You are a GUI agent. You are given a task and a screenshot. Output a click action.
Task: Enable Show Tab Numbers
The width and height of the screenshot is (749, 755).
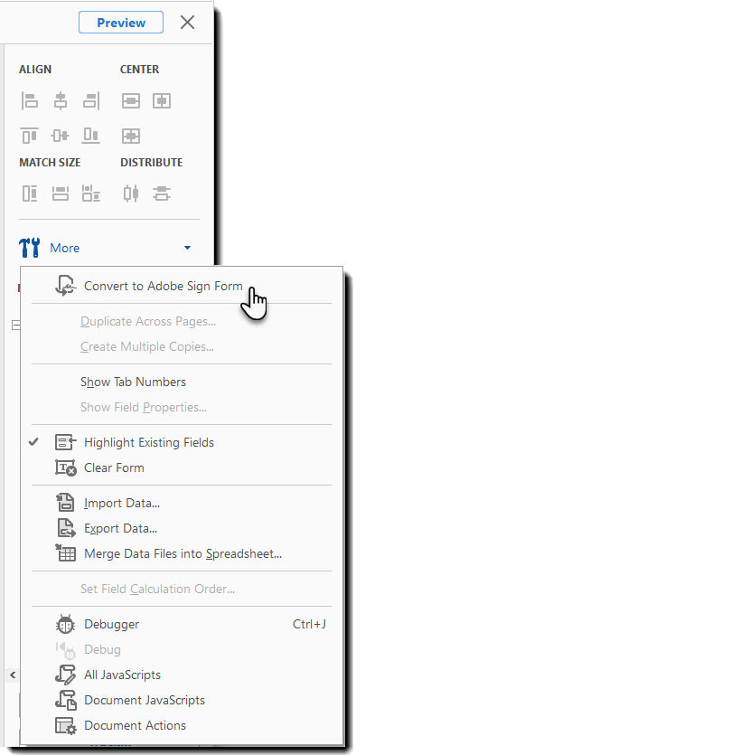(x=133, y=382)
